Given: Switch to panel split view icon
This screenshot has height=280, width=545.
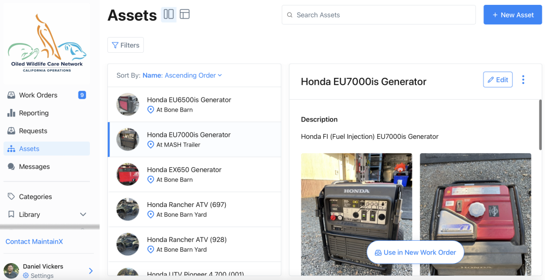Looking at the screenshot, I should [x=168, y=14].
